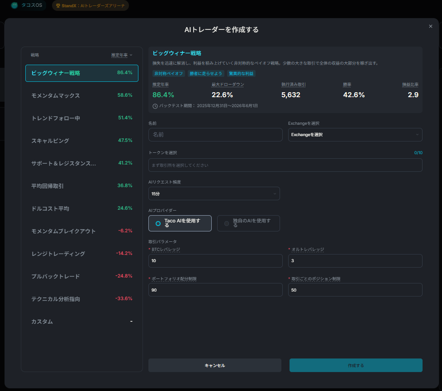The width and height of the screenshot is (442, 391).
Task: Click the 名前 input field
Action: [215, 135]
